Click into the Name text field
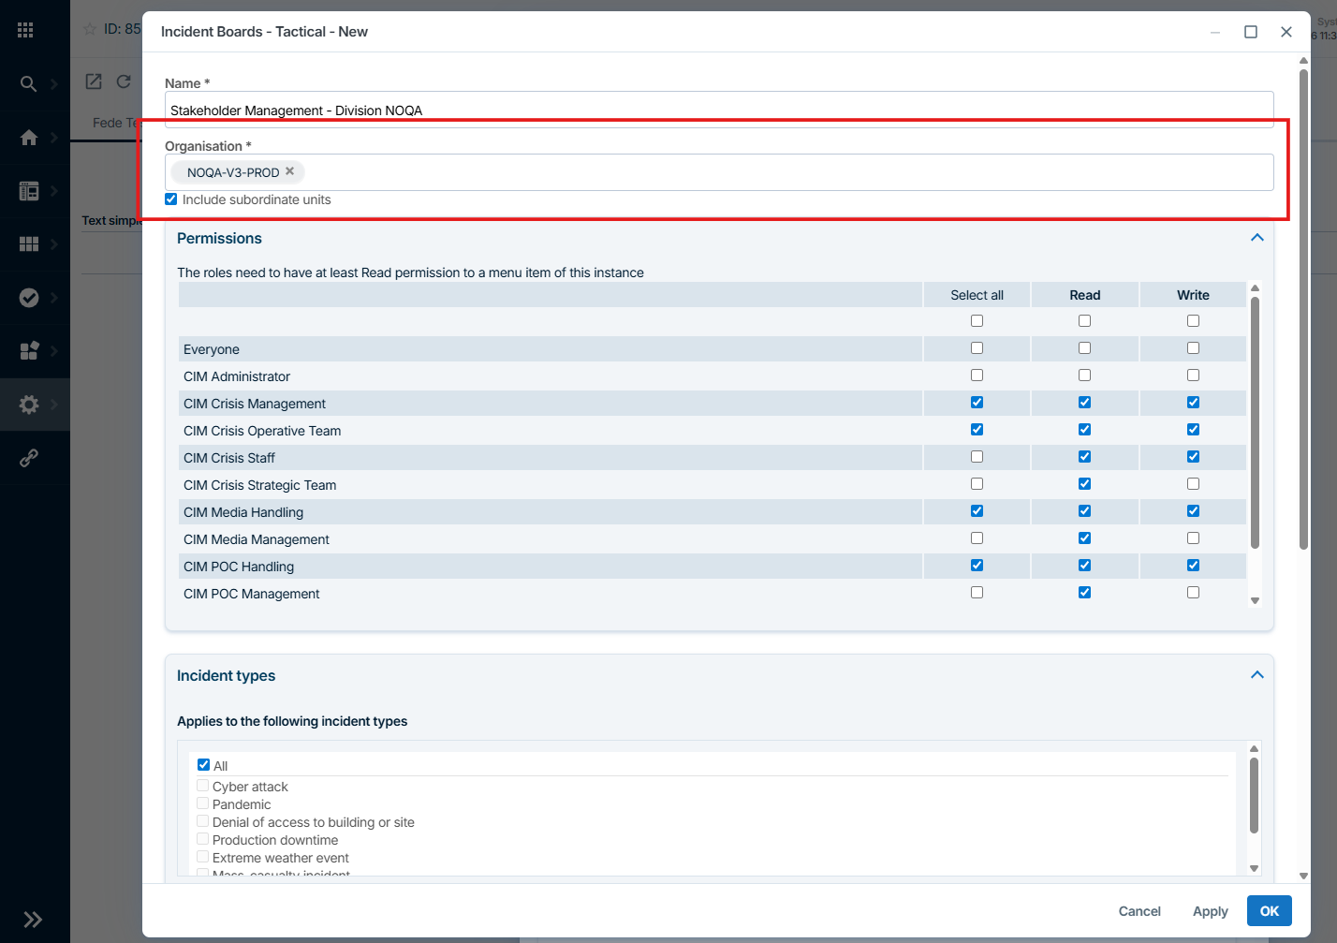The height and width of the screenshot is (943, 1337). [x=718, y=110]
